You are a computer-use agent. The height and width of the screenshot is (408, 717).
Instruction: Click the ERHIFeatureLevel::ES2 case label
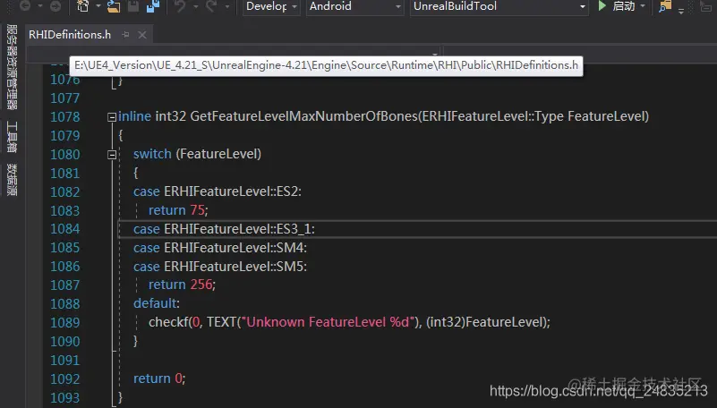233,191
